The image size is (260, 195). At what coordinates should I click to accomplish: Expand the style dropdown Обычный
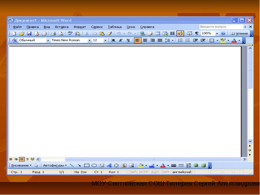click(x=48, y=40)
